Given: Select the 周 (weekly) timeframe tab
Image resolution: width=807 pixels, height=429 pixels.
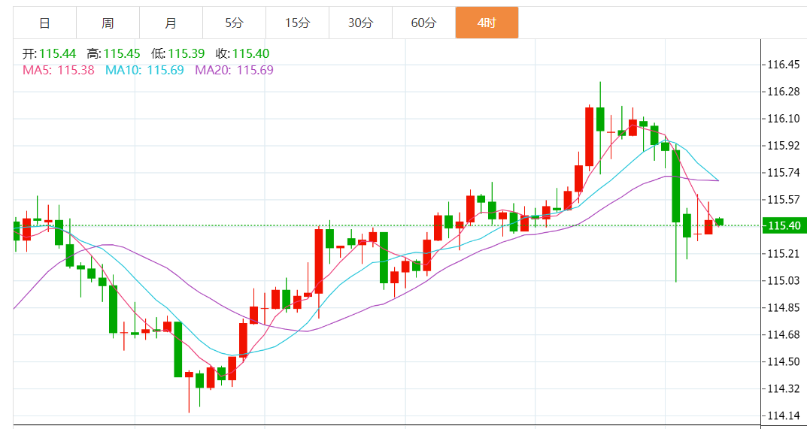Looking at the screenshot, I should point(108,23).
